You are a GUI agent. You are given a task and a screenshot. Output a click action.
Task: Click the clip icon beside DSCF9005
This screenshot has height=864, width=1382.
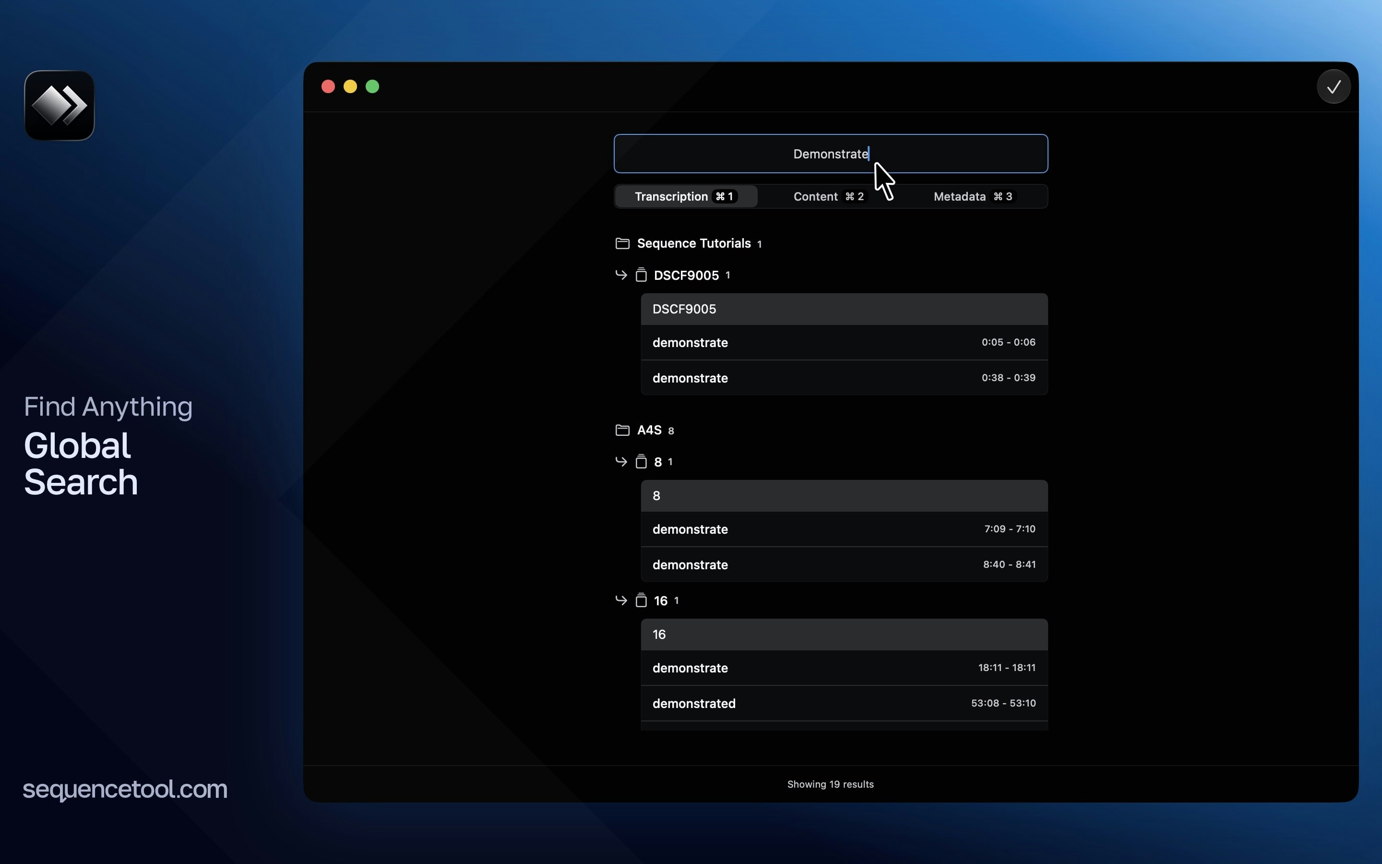click(641, 275)
